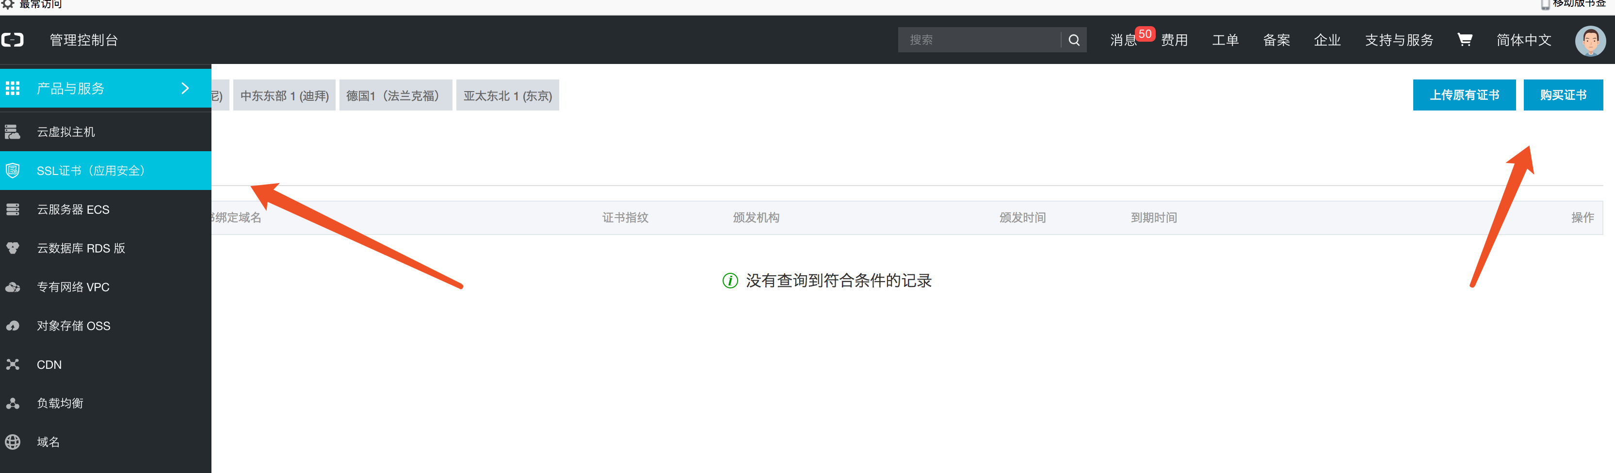The height and width of the screenshot is (473, 1615).
Task: Click 上传原有证书 button
Action: tap(1464, 95)
